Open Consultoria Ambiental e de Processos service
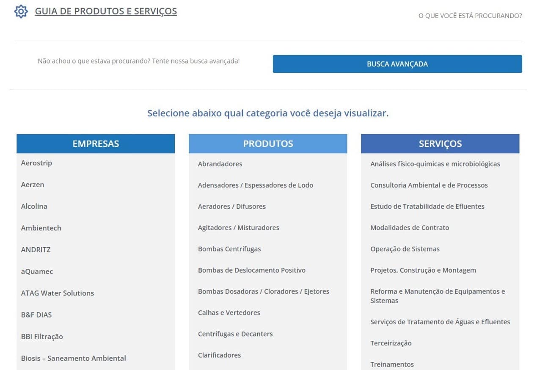Image resolution: width=537 pixels, height=370 pixels. point(429,185)
